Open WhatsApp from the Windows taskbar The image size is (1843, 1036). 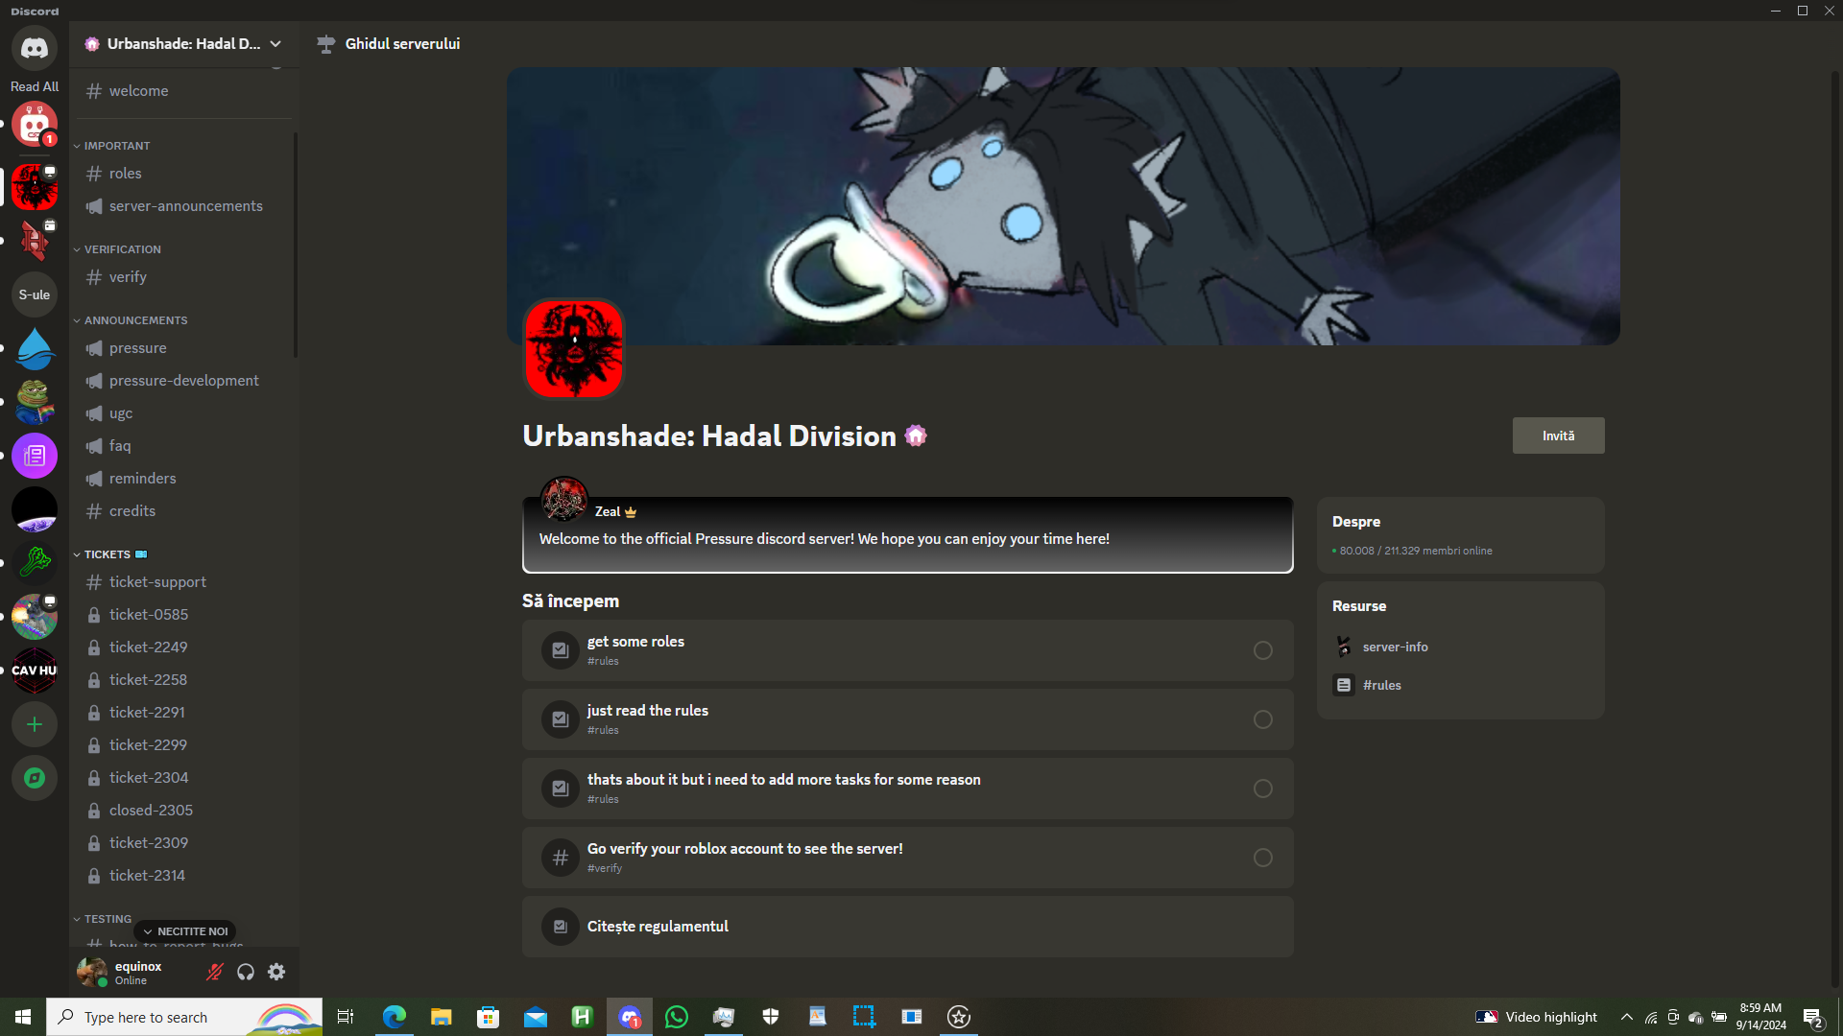click(677, 1017)
